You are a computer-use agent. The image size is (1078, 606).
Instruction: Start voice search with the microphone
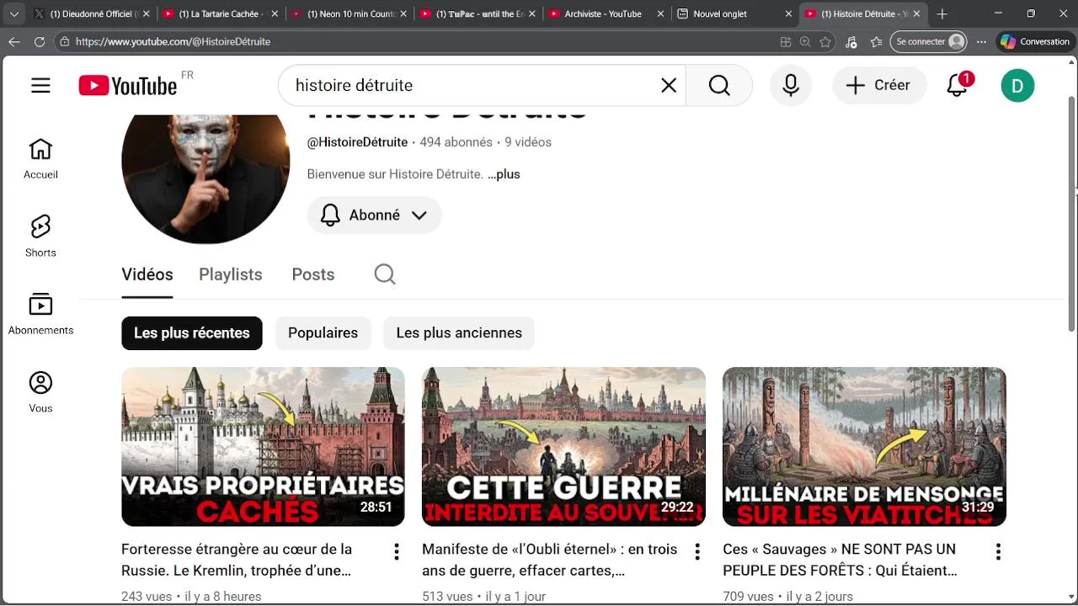tap(791, 85)
